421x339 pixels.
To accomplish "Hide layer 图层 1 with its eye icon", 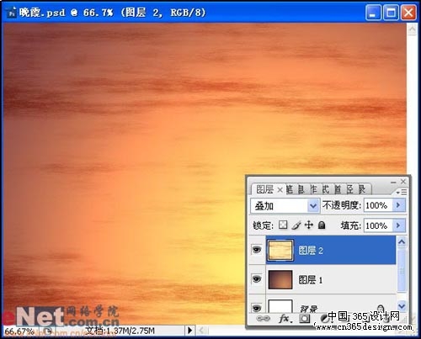I will click(257, 279).
